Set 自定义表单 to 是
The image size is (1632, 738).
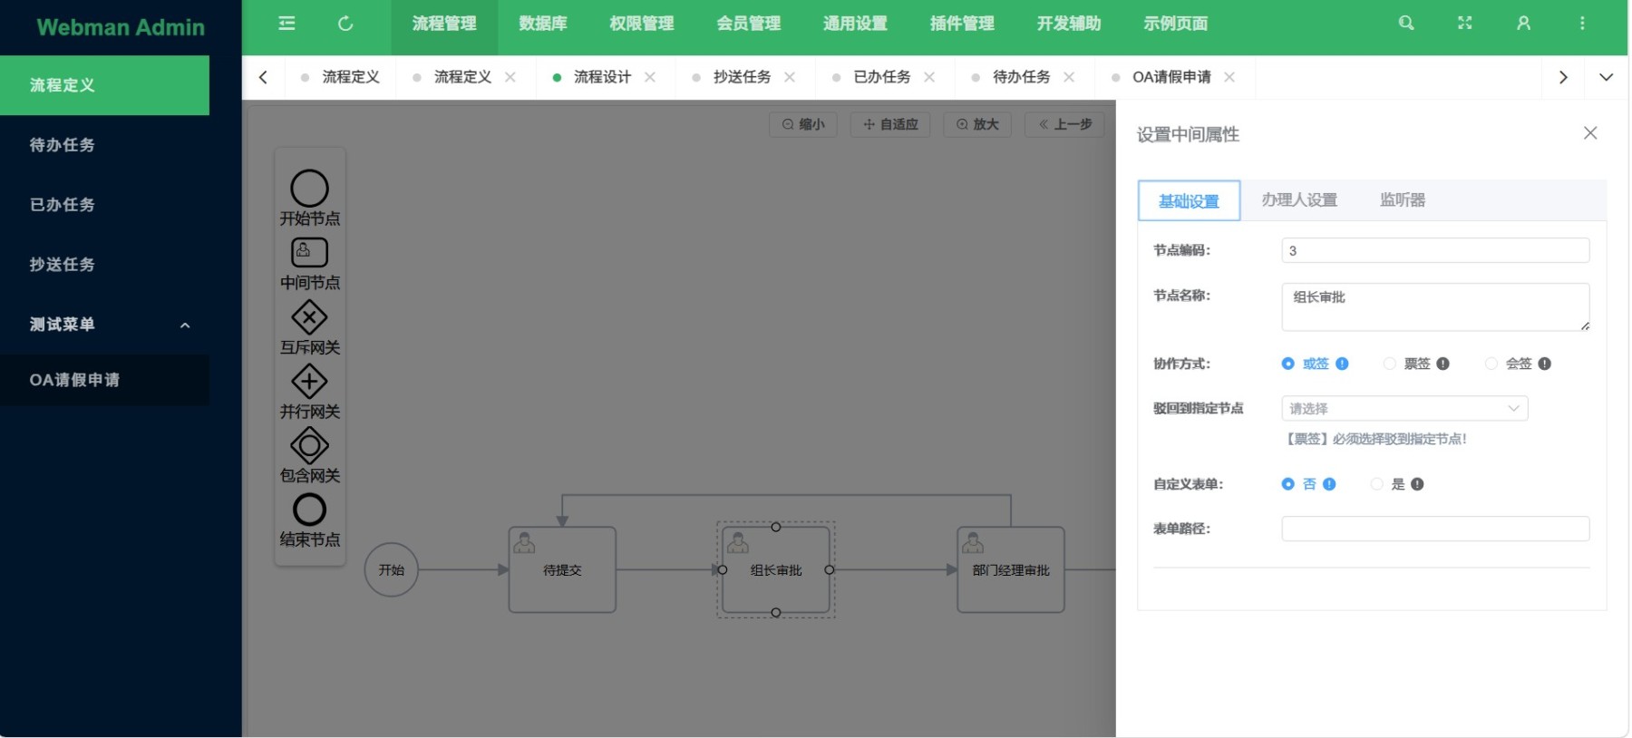click(1376, 484)
